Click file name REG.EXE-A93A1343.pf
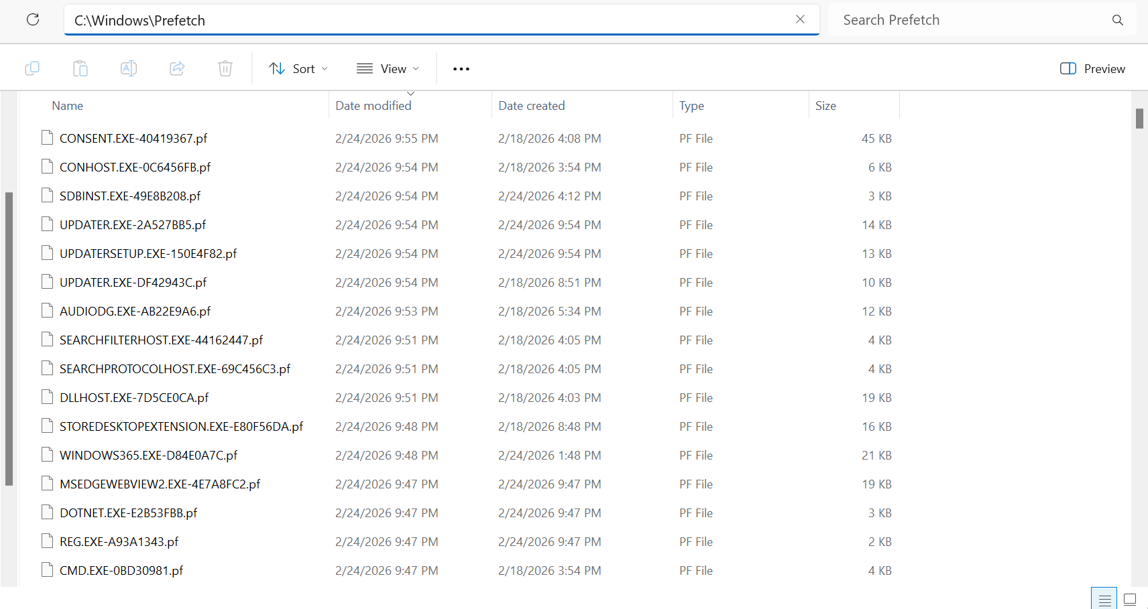This screenshot has width=1148, height=609. coord(119,542)
